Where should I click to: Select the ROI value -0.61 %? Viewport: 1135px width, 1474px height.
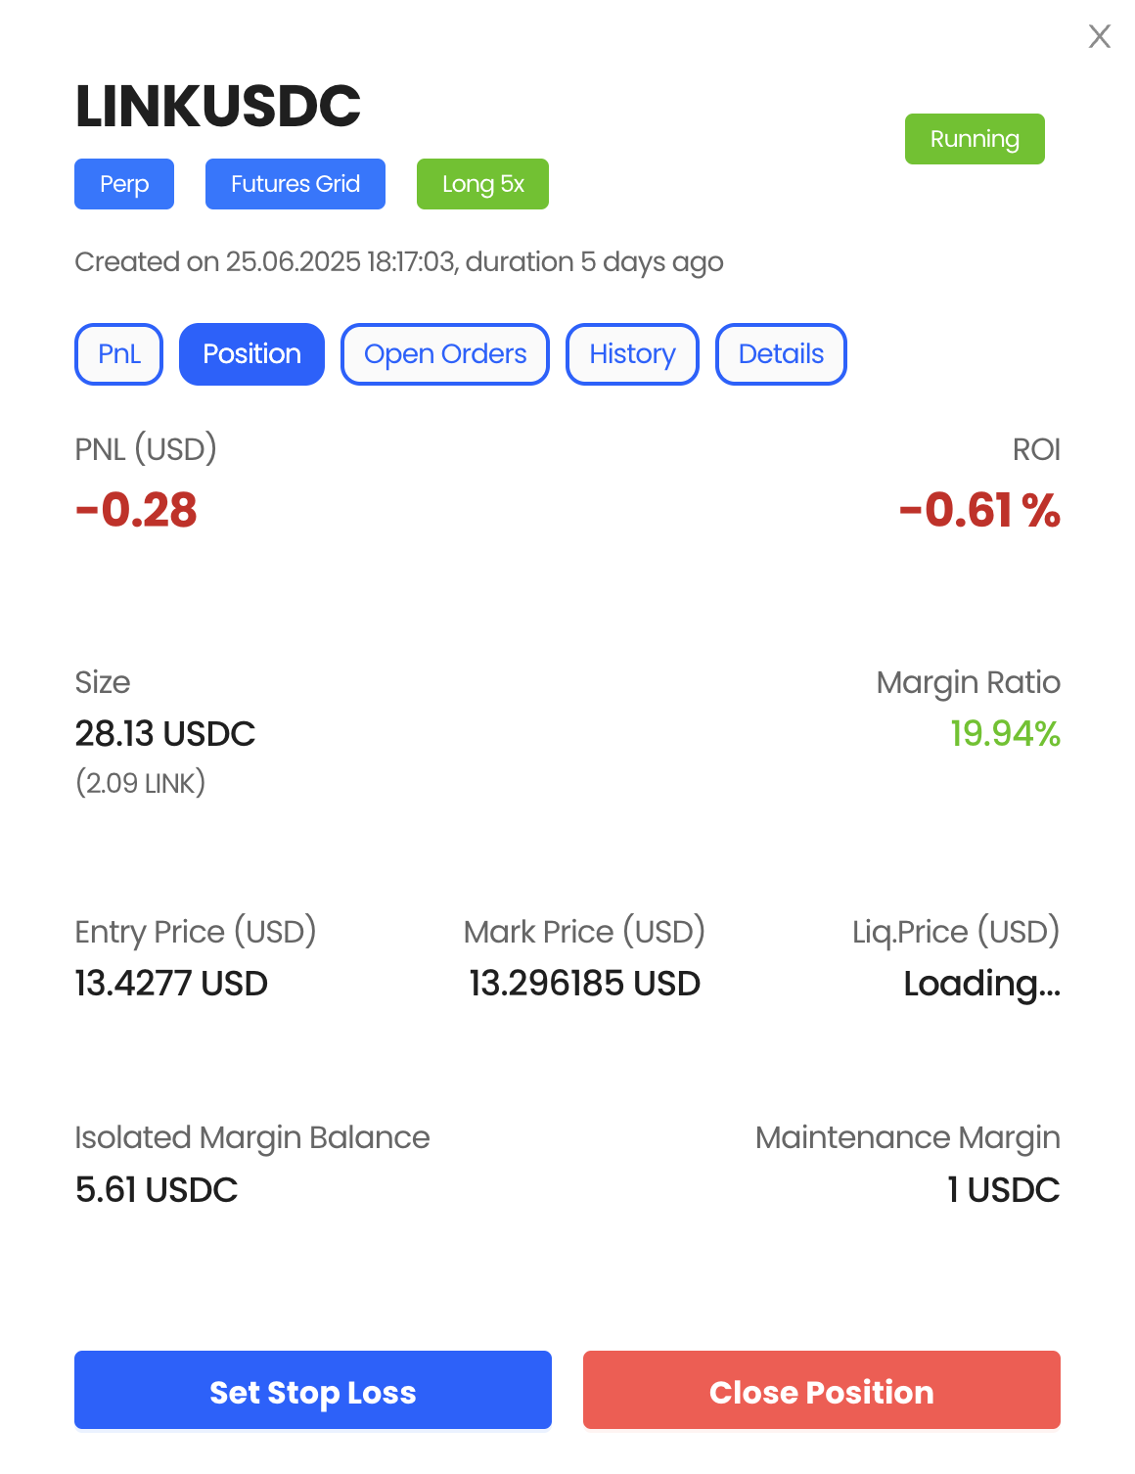pyautogui.click(x=979, y=510)
